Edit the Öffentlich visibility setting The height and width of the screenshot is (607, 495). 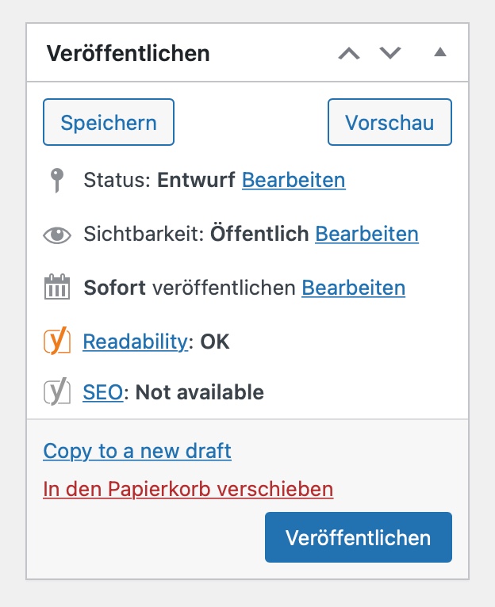[x=366, y=234]
